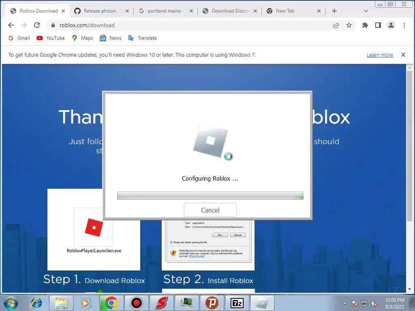The height and width of the screenshot is (311, 415).
Task: Open the monitor utility app on taskbar
Action: (x=186, y=303)
